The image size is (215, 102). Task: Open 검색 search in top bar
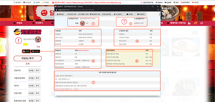pyautogui.click(x=176, y=2)
